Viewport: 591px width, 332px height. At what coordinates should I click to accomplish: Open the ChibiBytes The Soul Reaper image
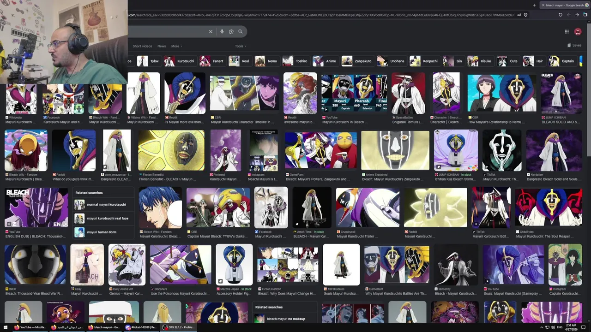[x=549, y=207]
